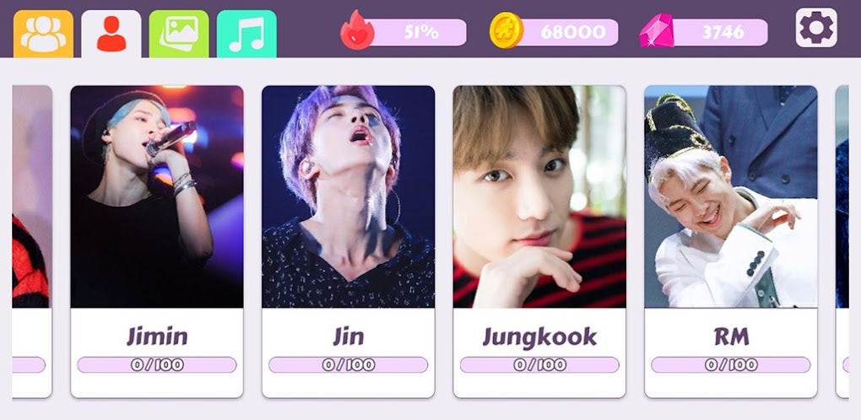
Task: Click Jin's 0/100 progress bar
Action: 348,364
